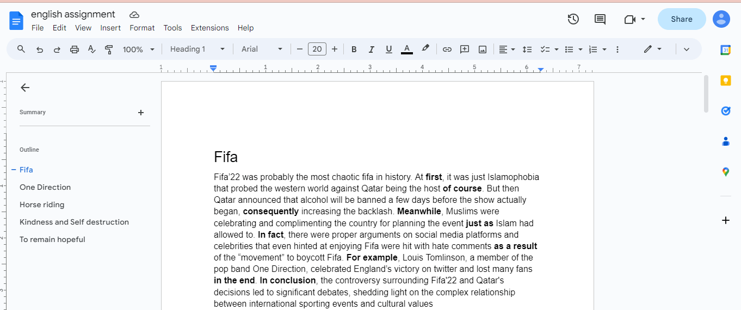This screenshot has width=741, height=310.
Task: Toggle underline formatting
Action: click(388, 49)
